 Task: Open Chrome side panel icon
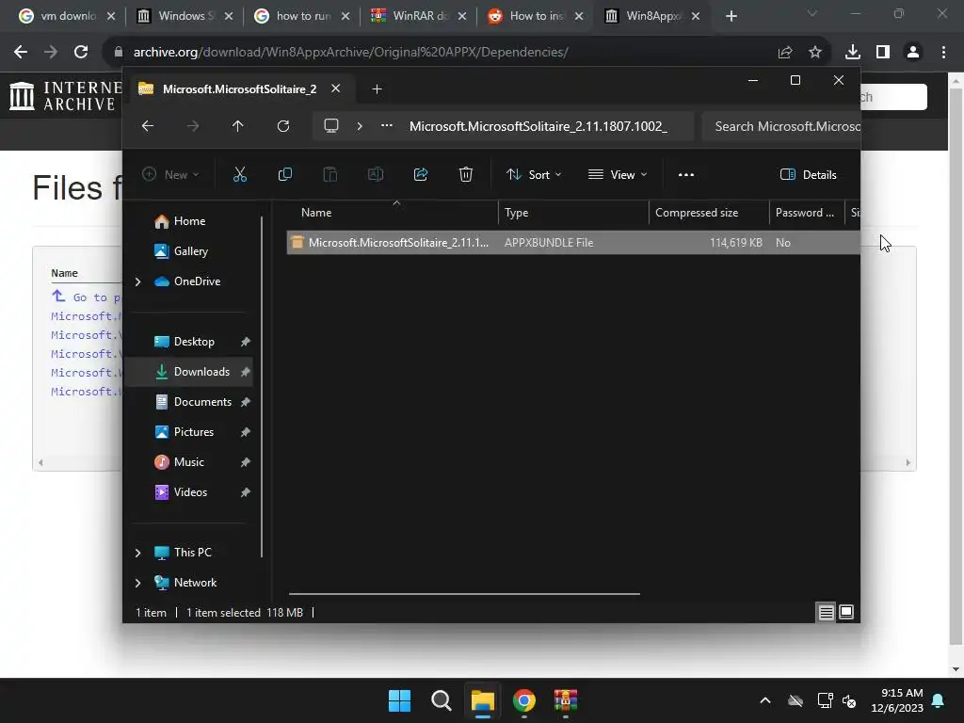[883, 53]
